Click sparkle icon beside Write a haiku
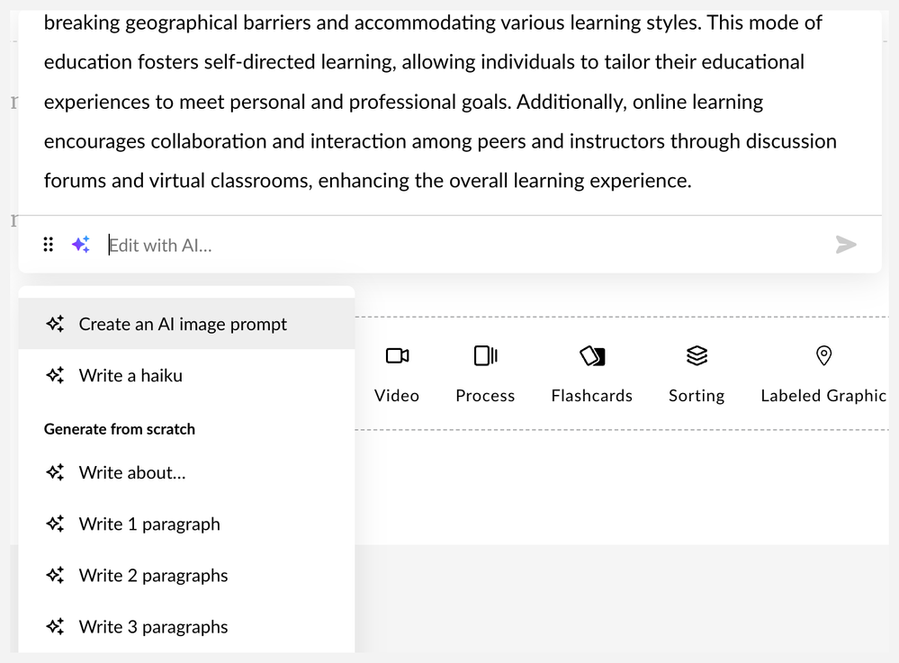Screen dimensions: 899x663 (55, 375)
